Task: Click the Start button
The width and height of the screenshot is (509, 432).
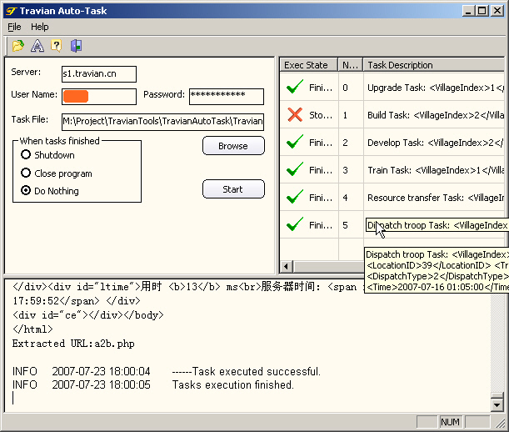Action: pyautogui.click(x=233, y=188)
